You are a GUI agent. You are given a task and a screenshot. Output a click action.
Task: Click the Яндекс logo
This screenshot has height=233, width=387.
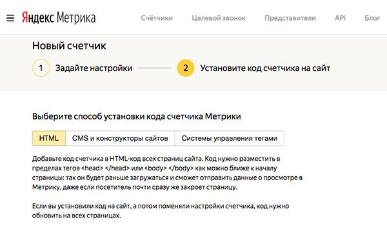click(x=38, y=18)
